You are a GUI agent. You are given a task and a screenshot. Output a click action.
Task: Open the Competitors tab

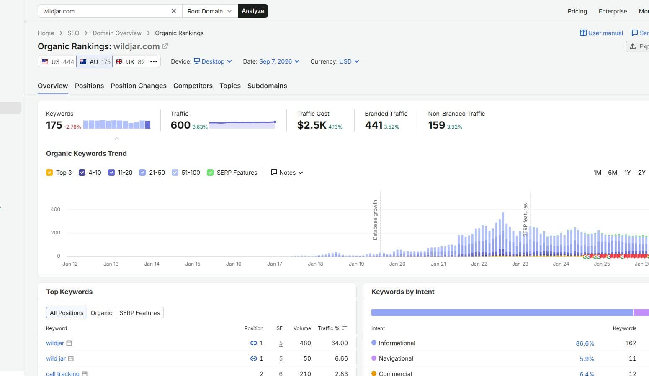click(193, 86)
